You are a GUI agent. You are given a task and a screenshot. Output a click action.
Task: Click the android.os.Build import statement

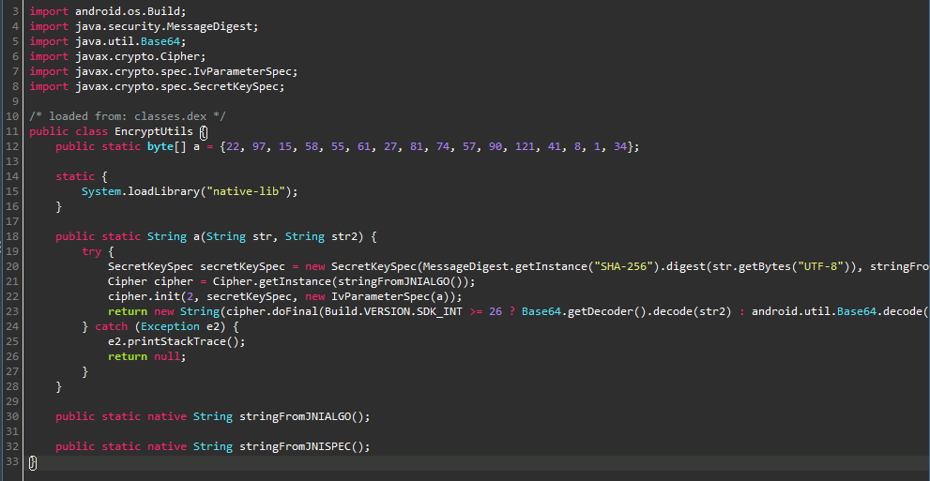(x=108, y=11)
